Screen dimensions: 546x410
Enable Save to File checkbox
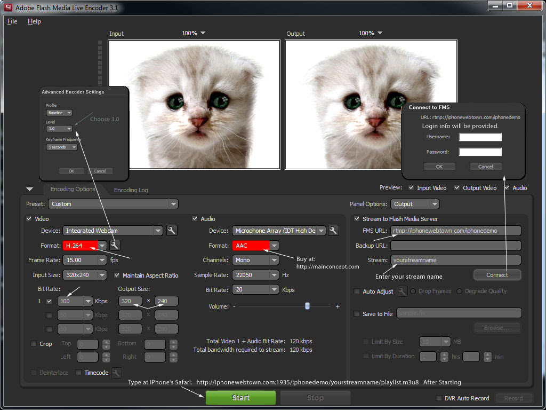pyautogui.click(x=357, y=313)
